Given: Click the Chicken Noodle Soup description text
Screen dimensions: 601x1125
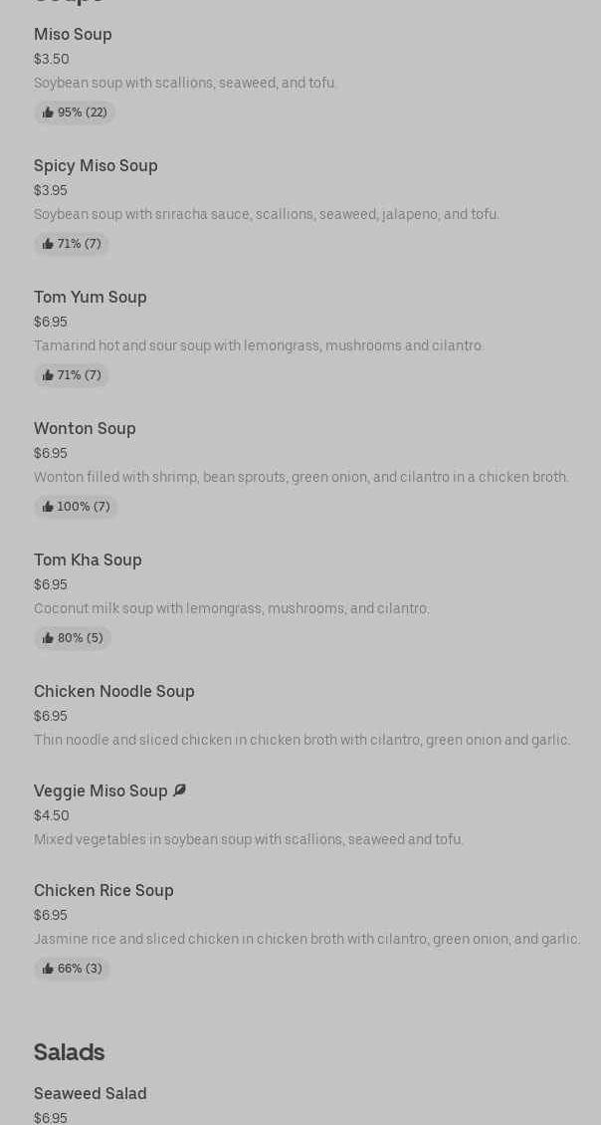Looking at the screenshot, I should tap(301, 740).
